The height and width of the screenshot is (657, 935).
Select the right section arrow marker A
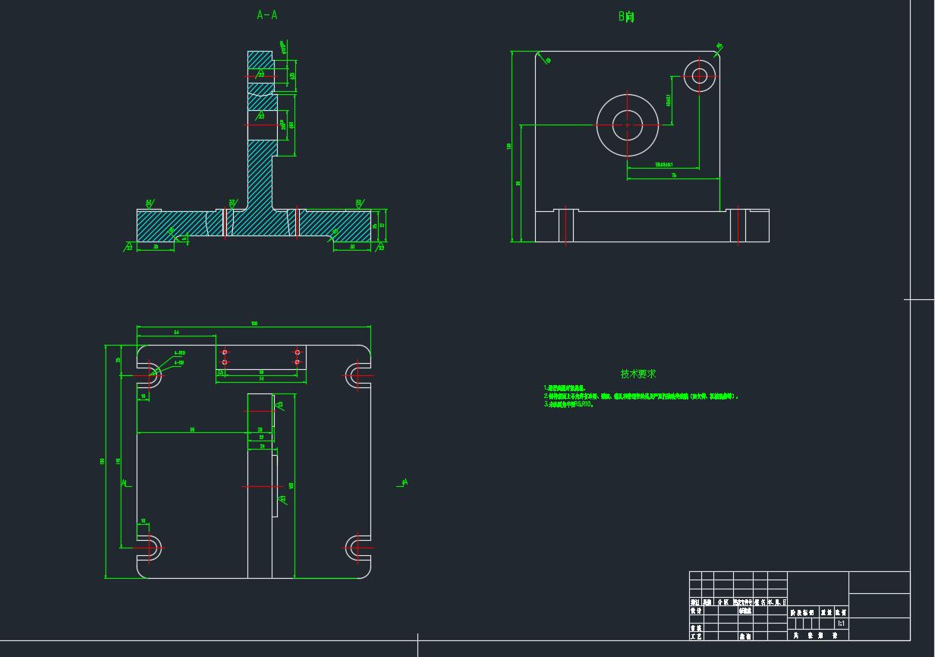[x=403, y=482]
